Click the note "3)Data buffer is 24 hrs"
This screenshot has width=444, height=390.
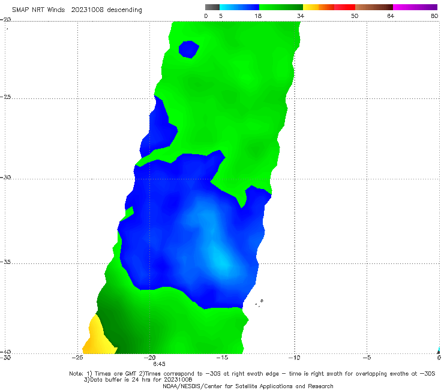click(x=138, y=380)
